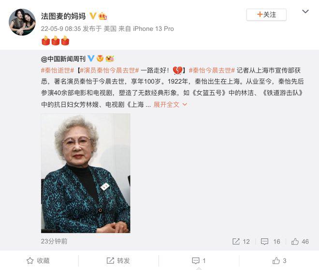Click the blue V badge of 中国新闻周刊
This screenshot has height=270, width=319.
(91, 58)
